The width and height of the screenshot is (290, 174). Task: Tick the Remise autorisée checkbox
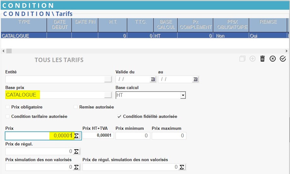[76, 107]
